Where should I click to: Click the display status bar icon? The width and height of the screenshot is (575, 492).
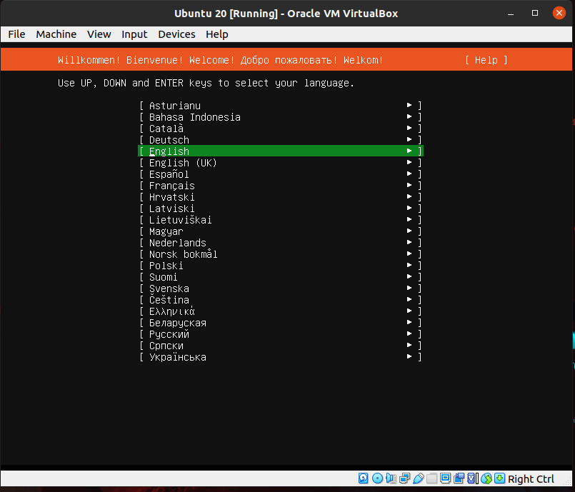(445, 478)
